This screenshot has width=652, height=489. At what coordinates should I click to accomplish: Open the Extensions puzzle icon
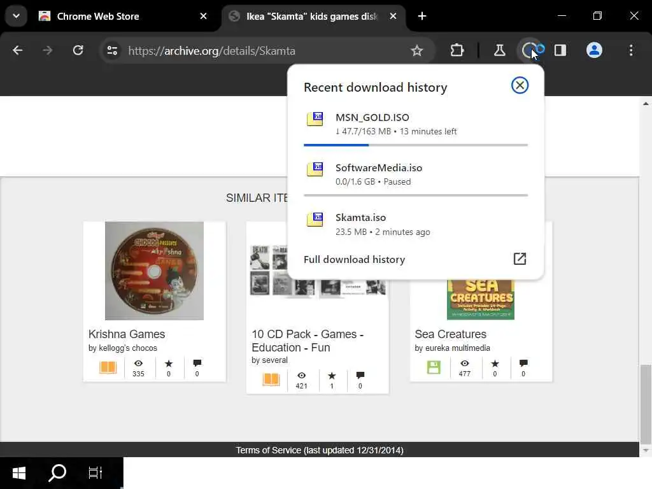coord(457,51)
